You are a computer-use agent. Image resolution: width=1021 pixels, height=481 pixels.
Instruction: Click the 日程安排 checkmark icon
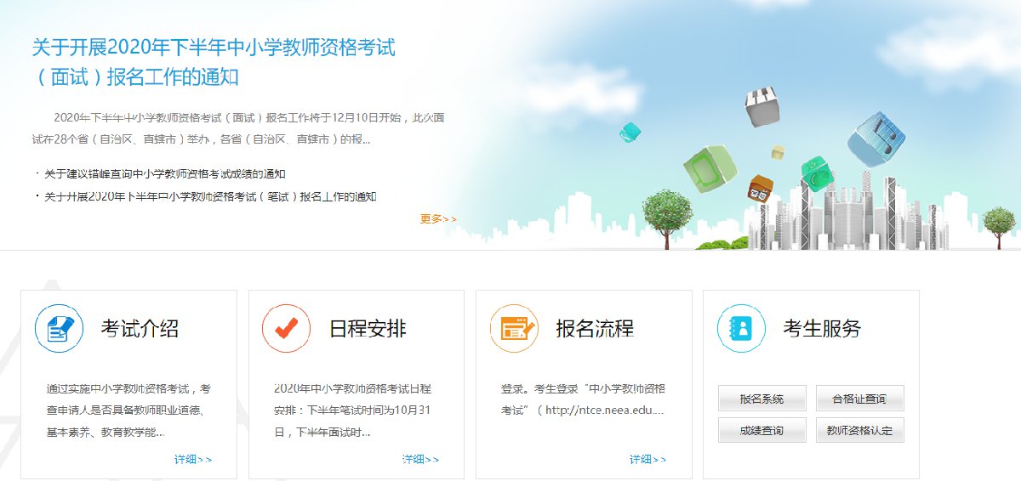coord(287,328)
